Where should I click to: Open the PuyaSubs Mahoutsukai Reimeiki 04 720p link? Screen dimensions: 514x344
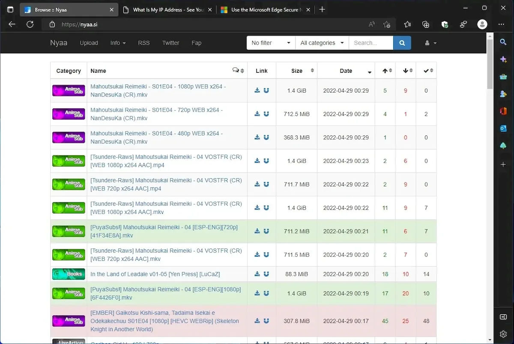pyautogui.click(x=164, y=231)
